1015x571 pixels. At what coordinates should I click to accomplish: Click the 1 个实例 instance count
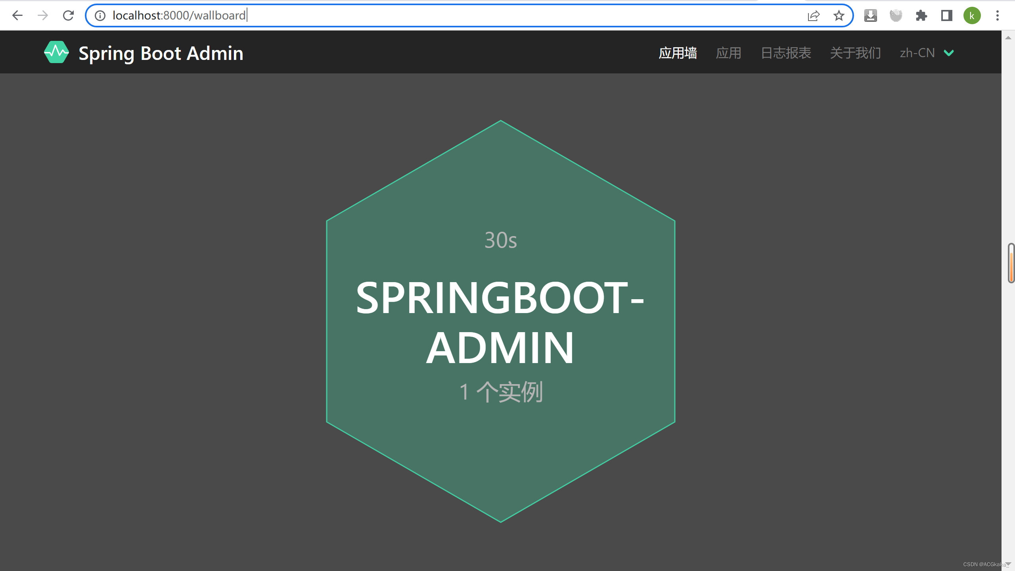click(501, 392)
